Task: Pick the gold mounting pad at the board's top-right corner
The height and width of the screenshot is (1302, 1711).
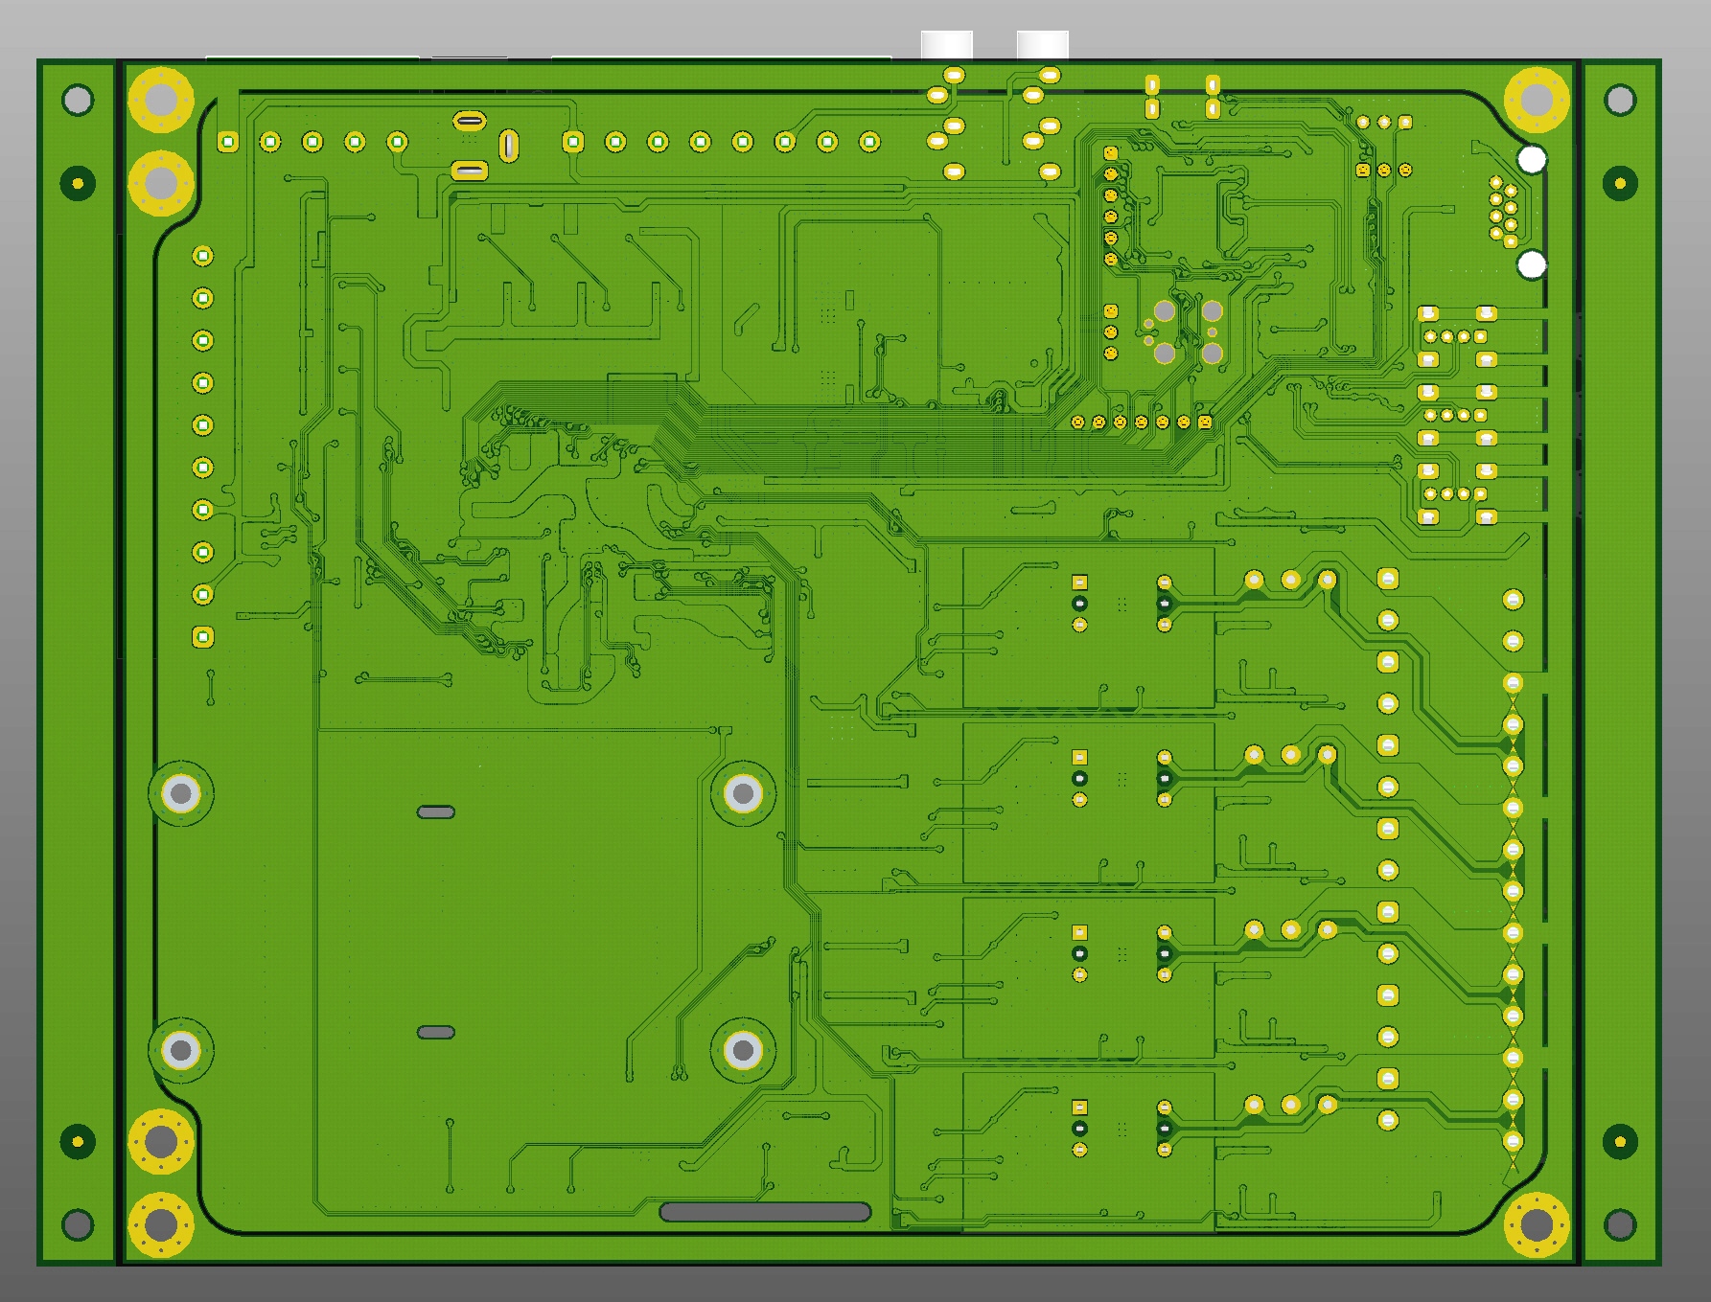Action: click(x=1537, y=100)
